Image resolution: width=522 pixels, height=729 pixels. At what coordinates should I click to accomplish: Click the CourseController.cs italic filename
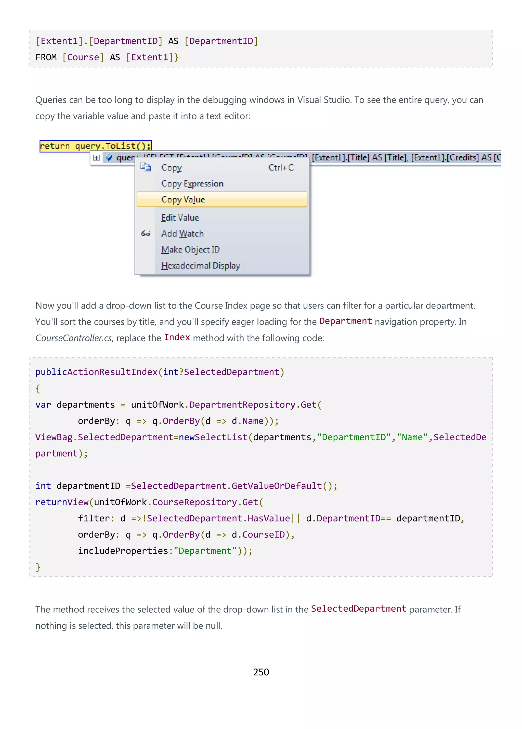(x=73, y=338)
